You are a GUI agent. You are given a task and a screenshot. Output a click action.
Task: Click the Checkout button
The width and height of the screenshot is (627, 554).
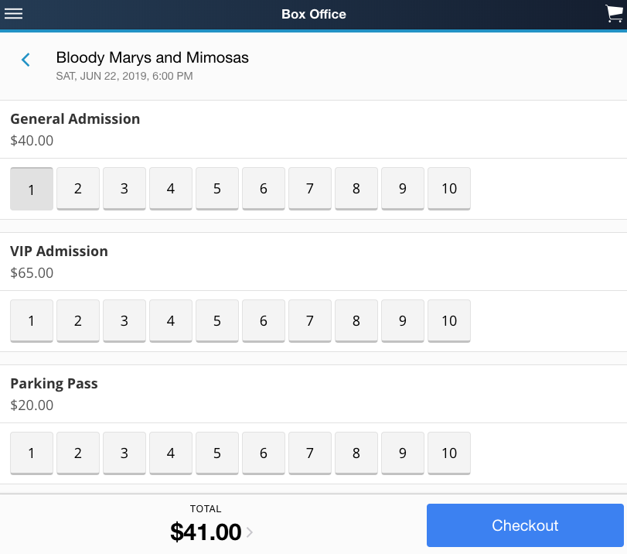(525, 525)
